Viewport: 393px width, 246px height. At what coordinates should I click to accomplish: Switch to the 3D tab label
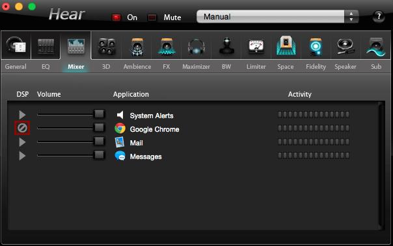coord(106,67)
